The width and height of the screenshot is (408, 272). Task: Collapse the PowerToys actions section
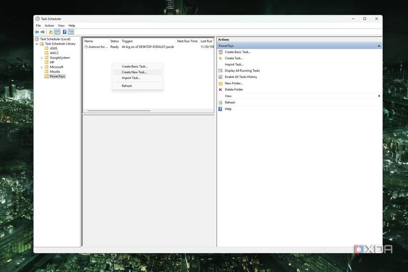click(x=379, y=46)
